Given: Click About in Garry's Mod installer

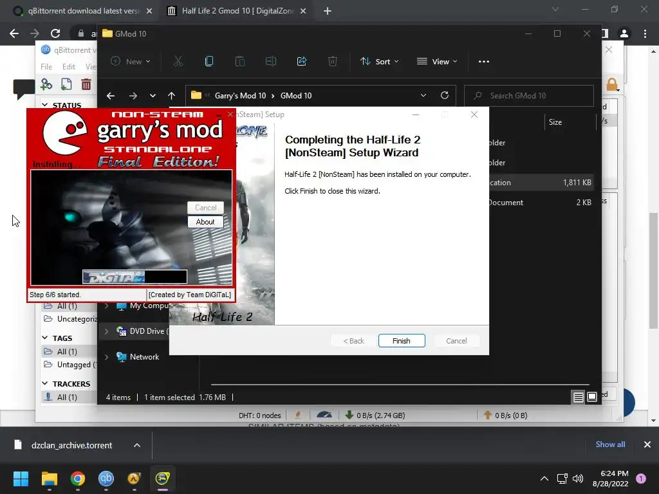Looking at the screenshot, I should (205, 222).
